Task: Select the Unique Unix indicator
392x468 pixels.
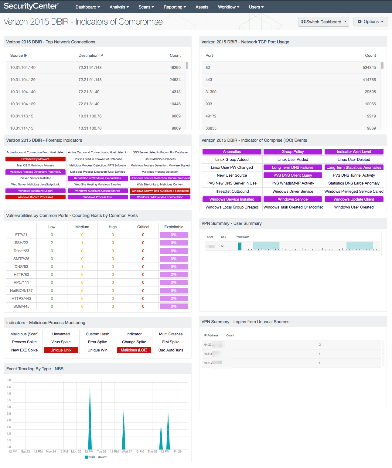Action: (x=61, y=350)
